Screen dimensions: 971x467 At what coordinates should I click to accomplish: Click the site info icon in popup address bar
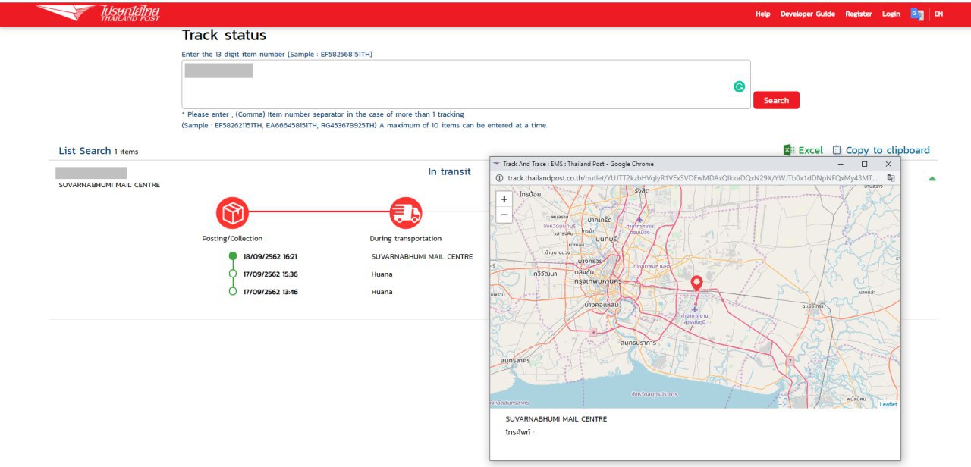[x=498, y=178]
